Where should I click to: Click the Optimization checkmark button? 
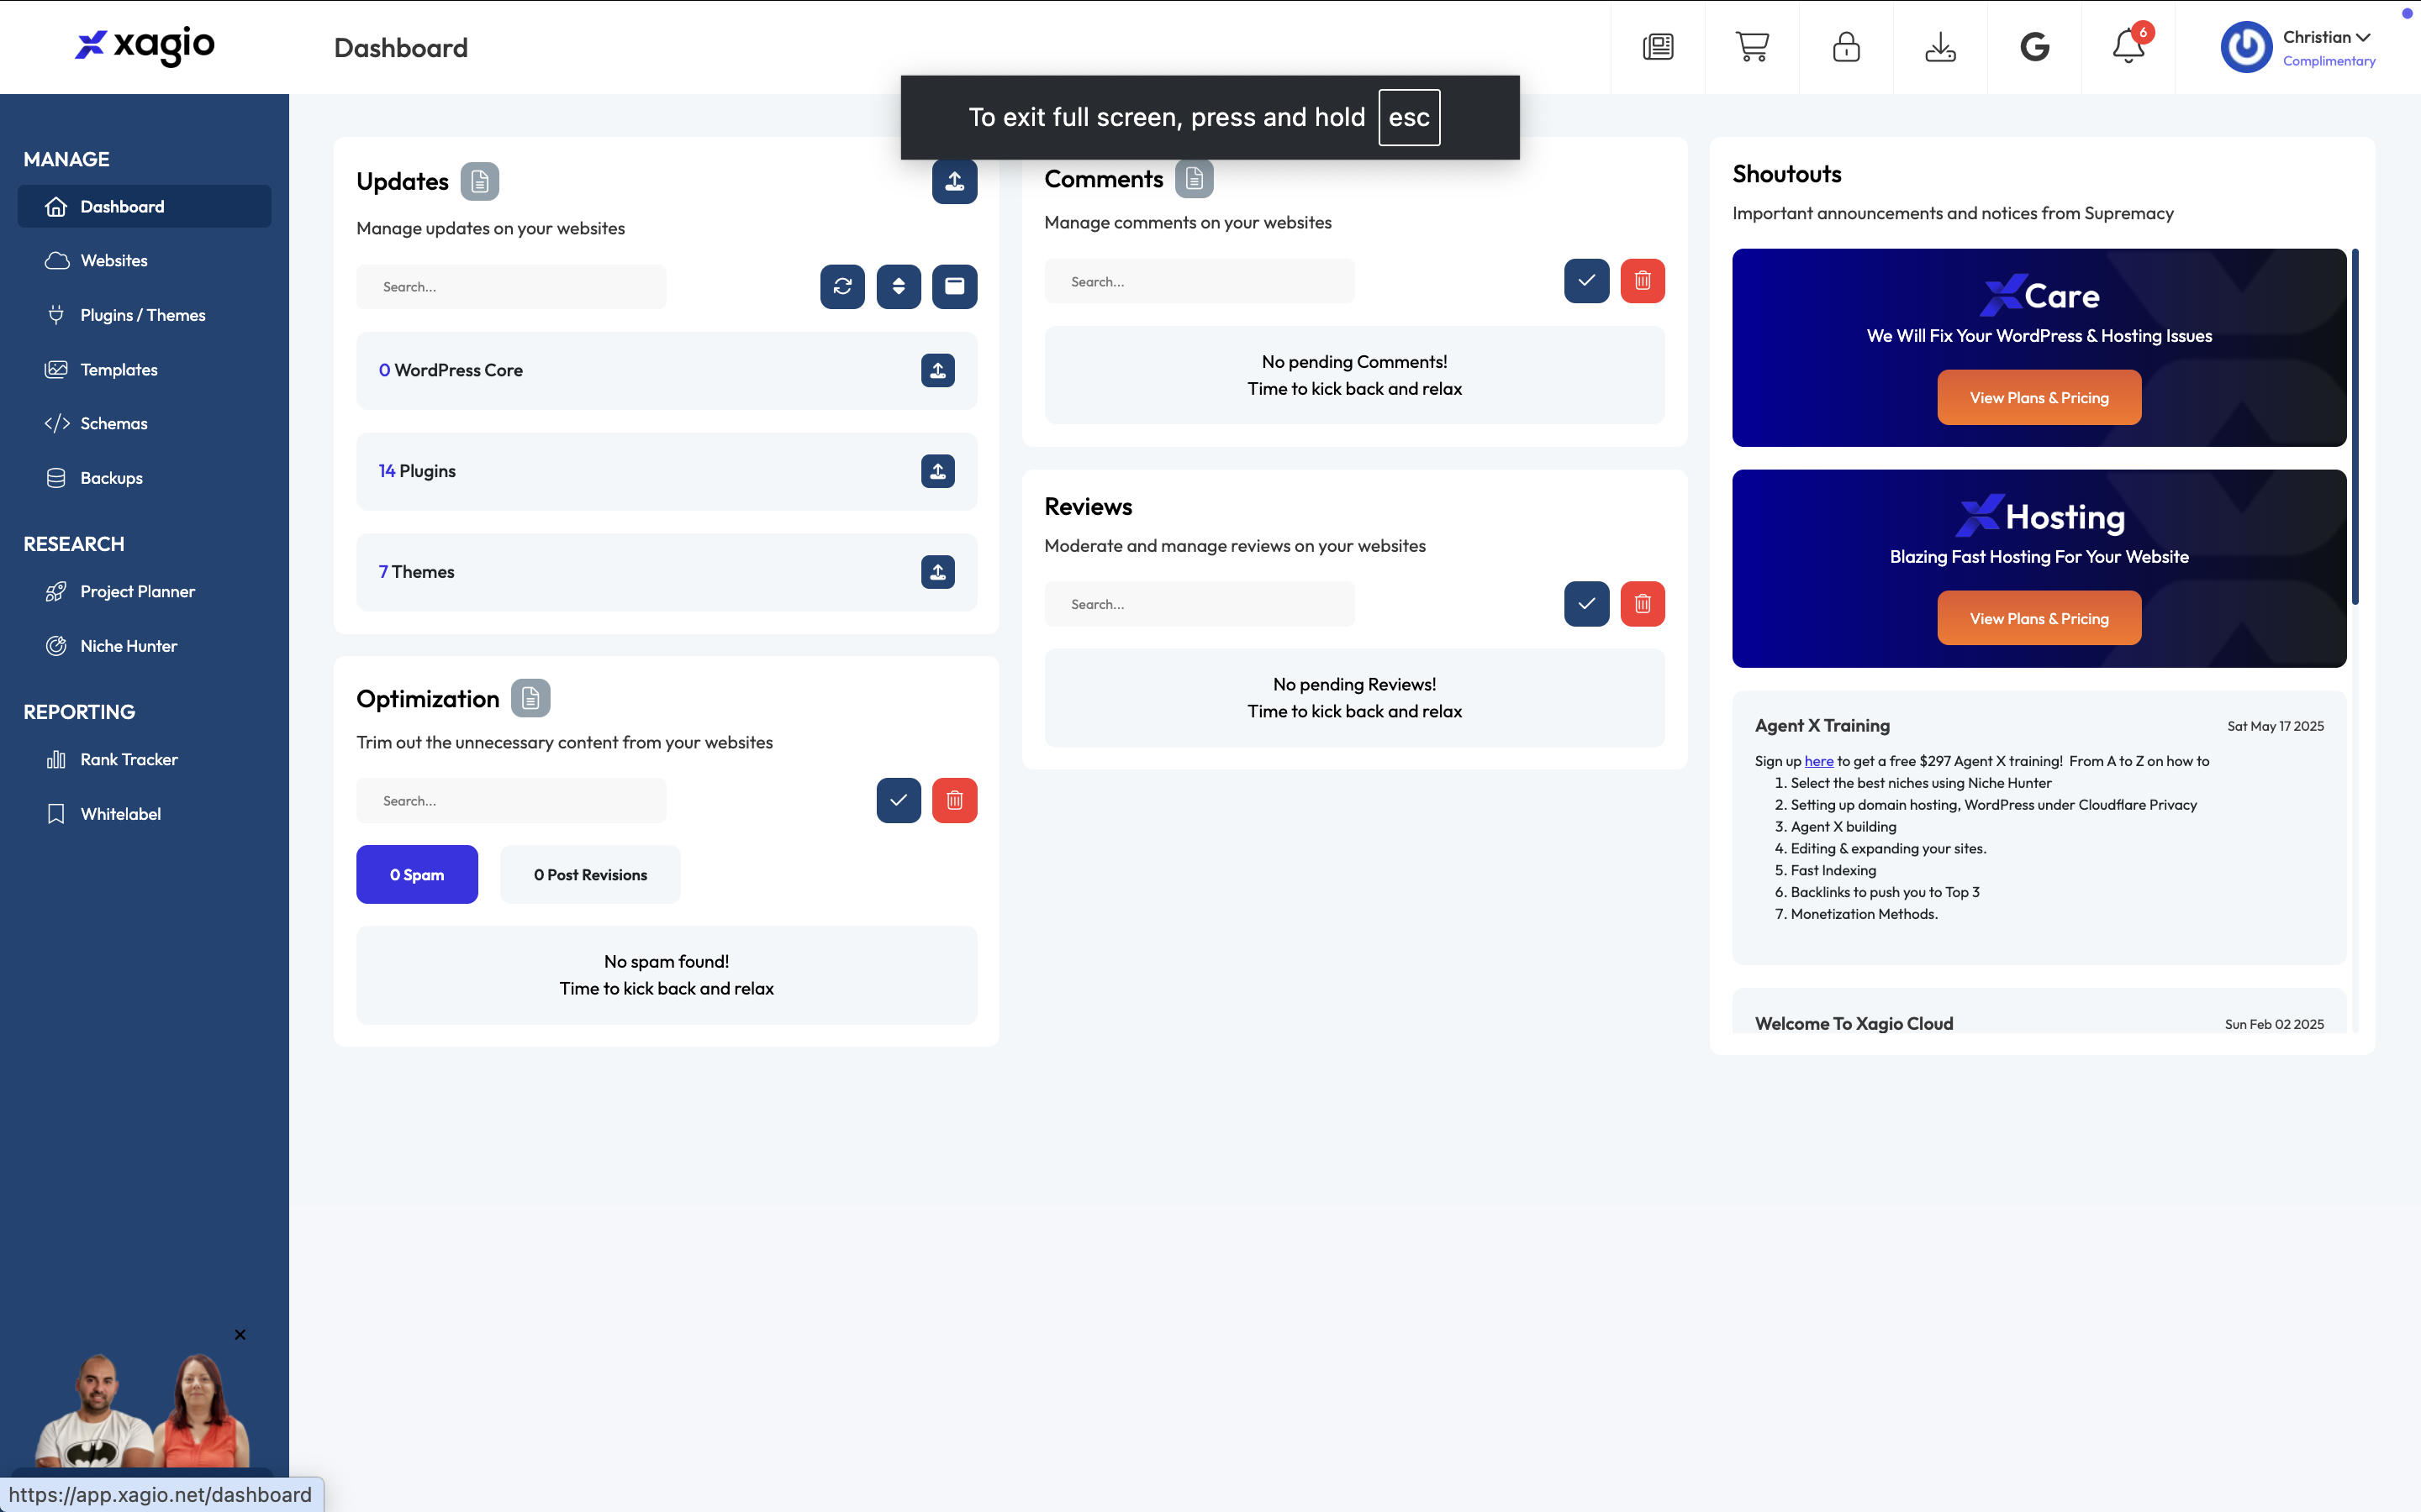pos(899,800)
